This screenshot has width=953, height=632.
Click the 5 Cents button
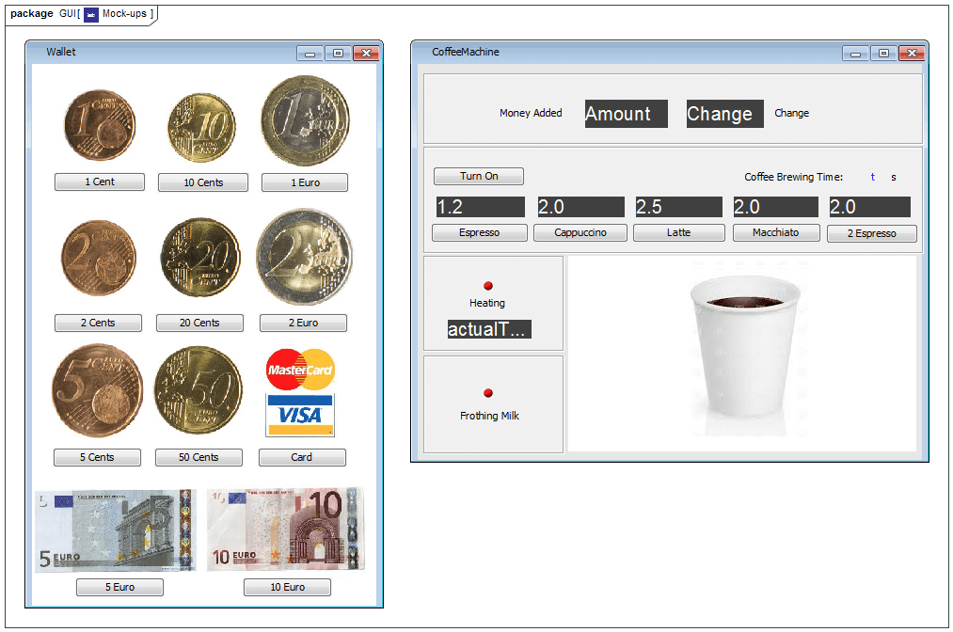click(x=97, y=457)
